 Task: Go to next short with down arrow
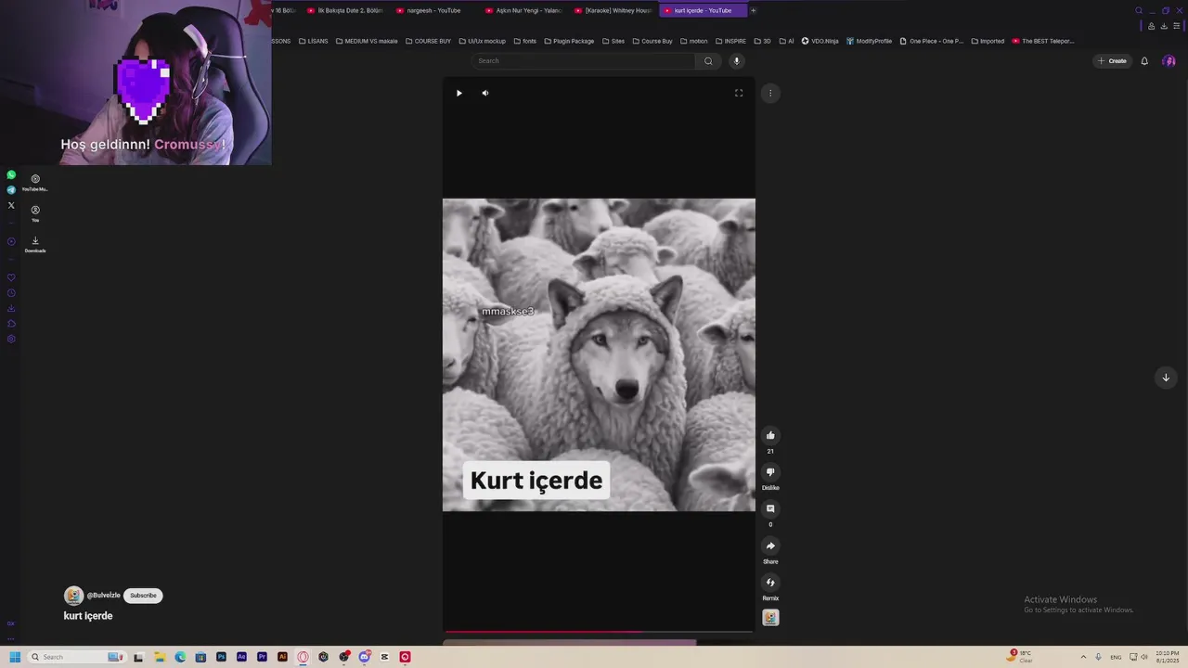pos(1166,378)
